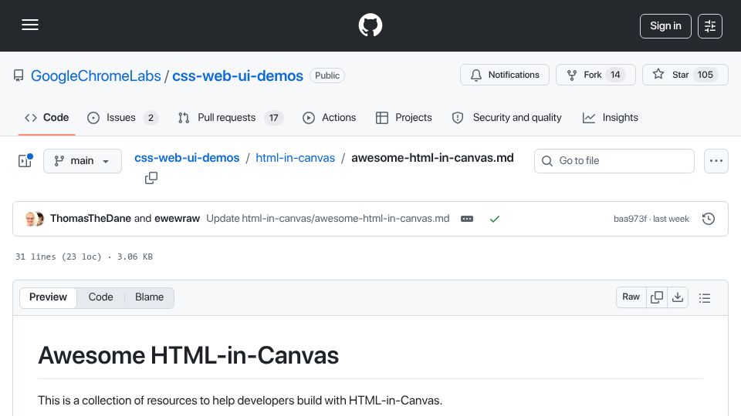The height and width of the screenshot is (416, 741).
Task: Navigate to html-in-canvas breadcrumb folder
Action: click(x=296, y=157)
